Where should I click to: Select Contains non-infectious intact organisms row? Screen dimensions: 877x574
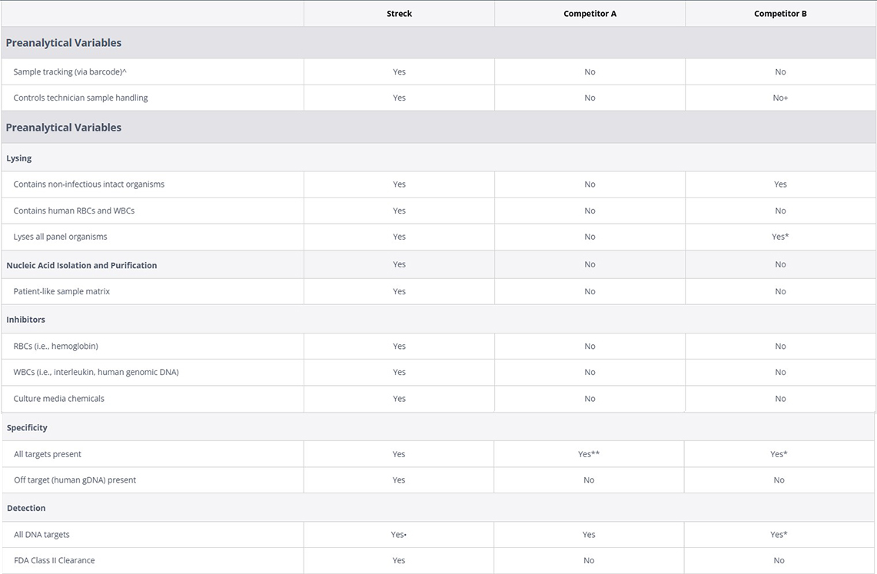[88, 184]
